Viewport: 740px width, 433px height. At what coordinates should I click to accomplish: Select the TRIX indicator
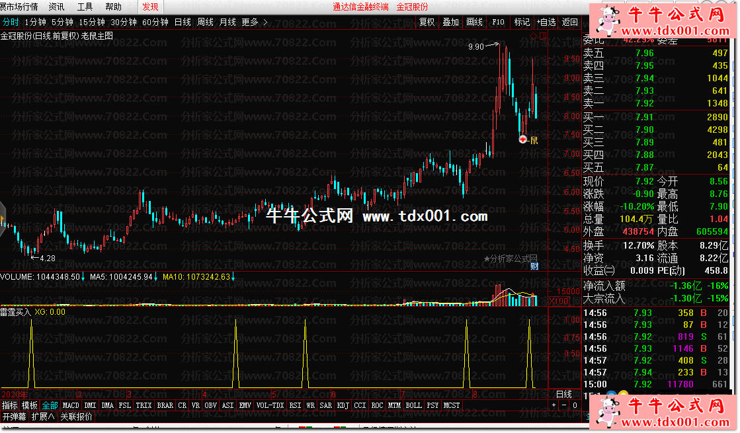pyautogui.click(x=144, y=405)
